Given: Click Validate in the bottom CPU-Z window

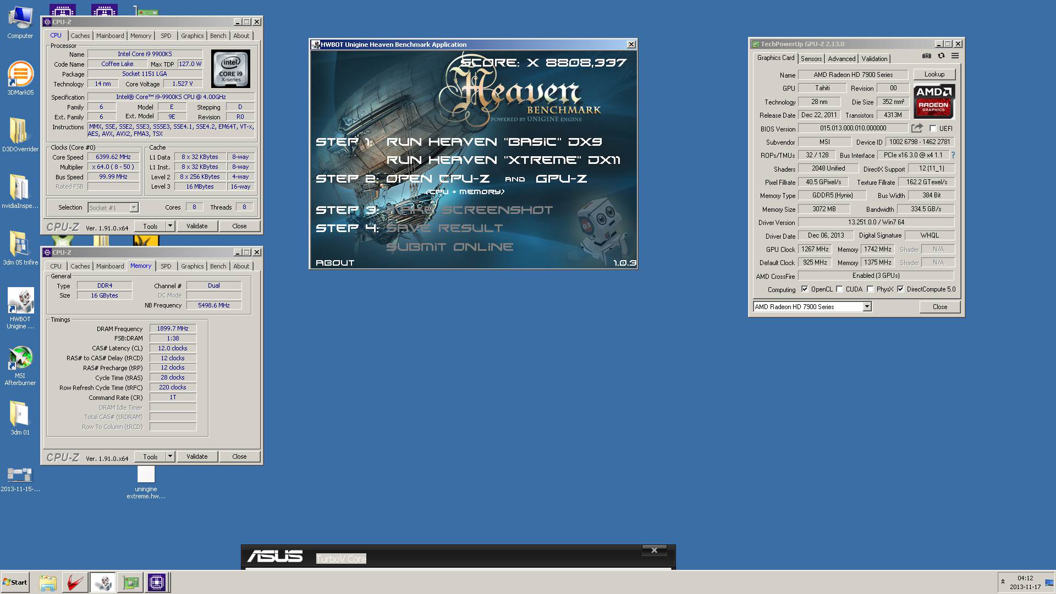Looking at the screenshot, I should (197, 457).
